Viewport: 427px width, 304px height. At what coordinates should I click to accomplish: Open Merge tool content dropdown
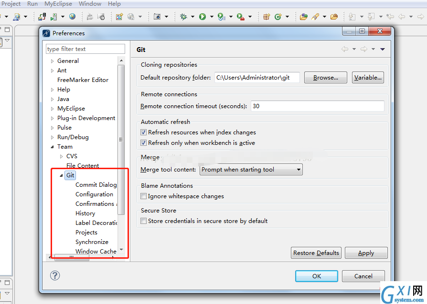(251, 170)
